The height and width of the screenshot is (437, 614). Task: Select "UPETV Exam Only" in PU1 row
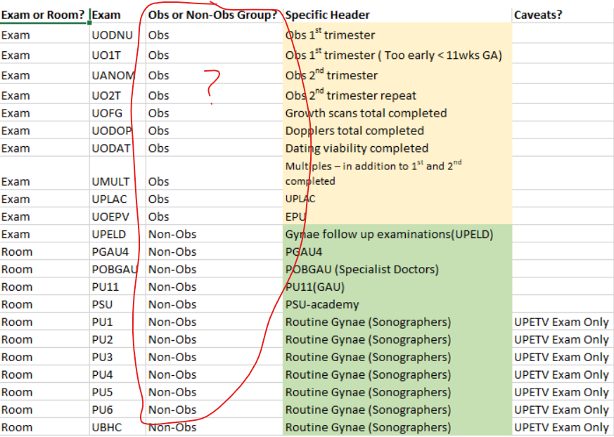click(563, 322)
